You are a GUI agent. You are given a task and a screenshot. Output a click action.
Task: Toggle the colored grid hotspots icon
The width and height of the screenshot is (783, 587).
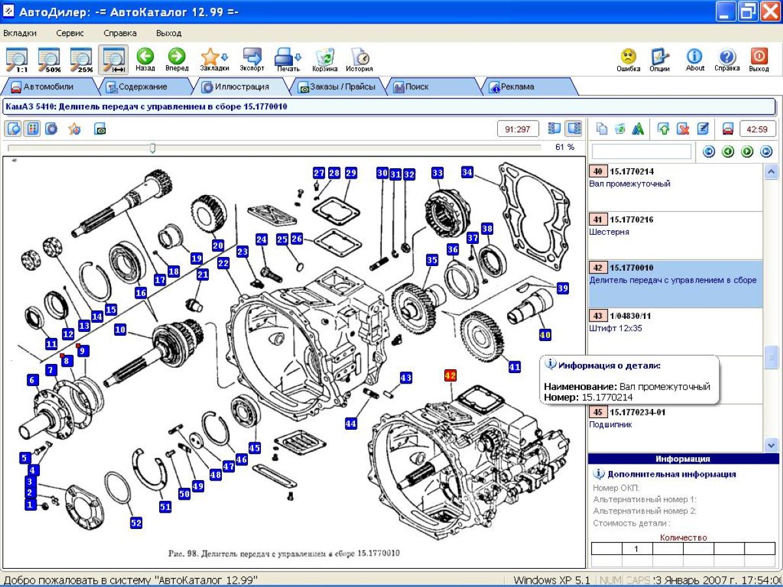[32, 128]
